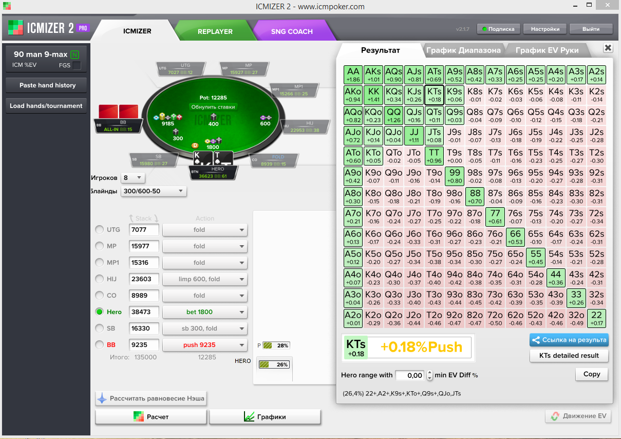The image size is (621, 439).
Task: Switch to the REPLAYER tab
Action: (215, 31)
